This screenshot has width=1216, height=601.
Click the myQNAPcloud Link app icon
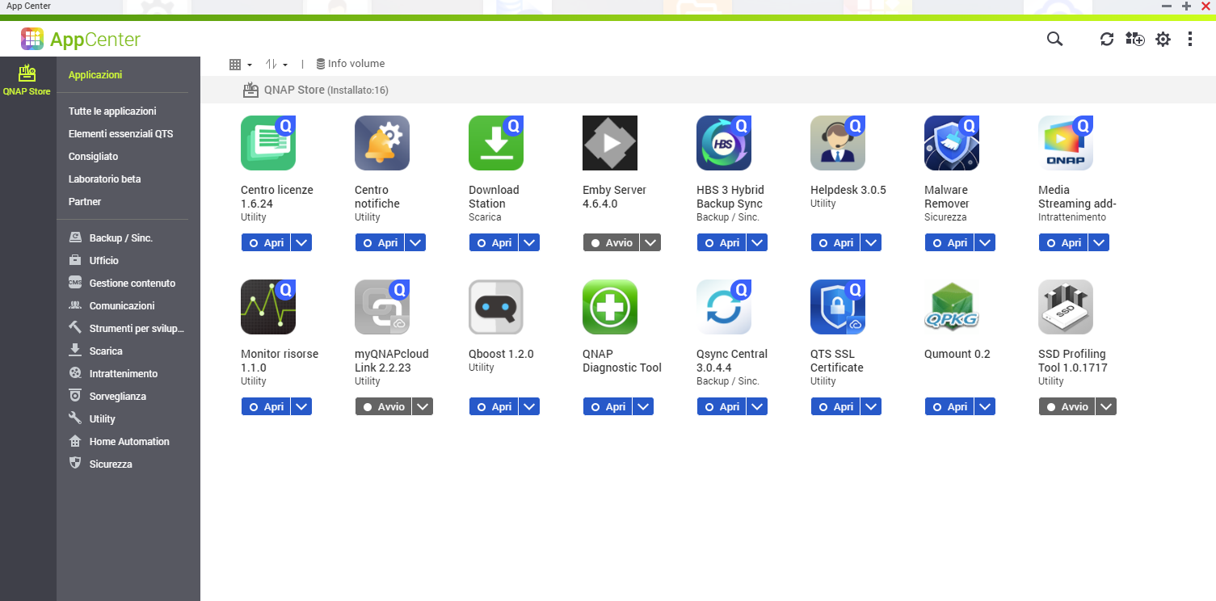pyautogui.click(x=382, y=307)
